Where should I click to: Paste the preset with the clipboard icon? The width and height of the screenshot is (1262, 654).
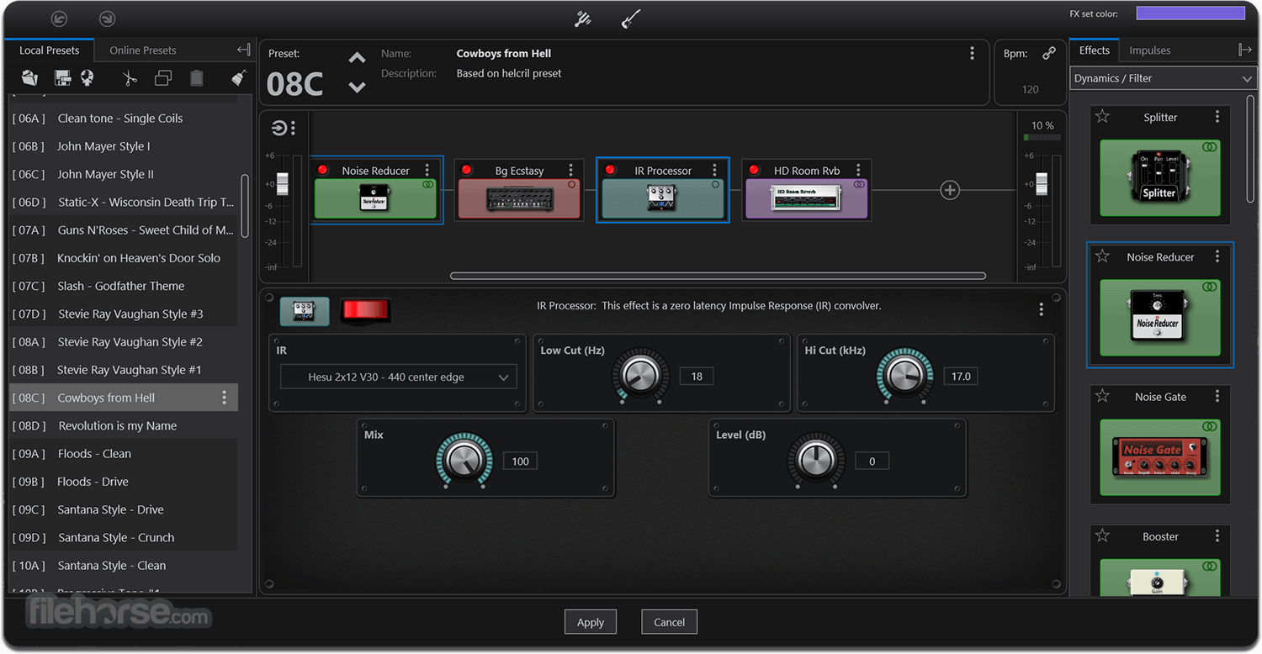(197, 78)
